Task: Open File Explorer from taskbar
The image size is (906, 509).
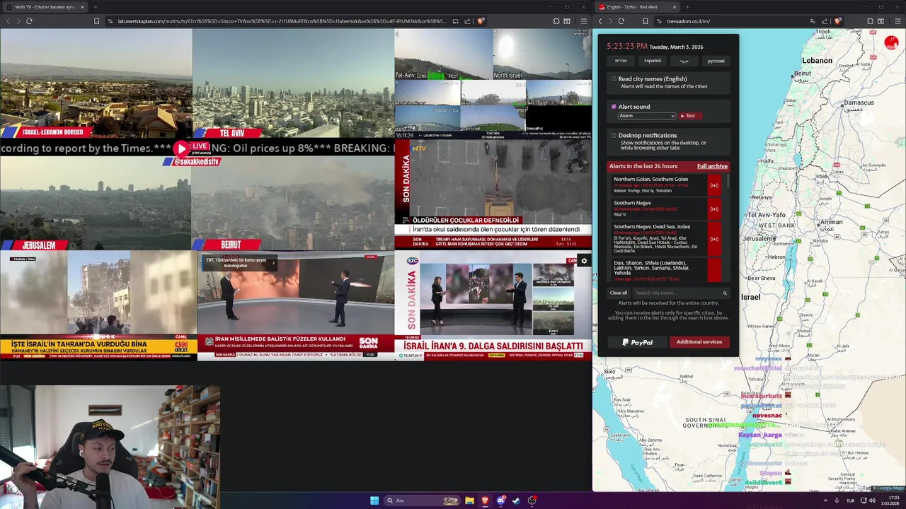Action: [469, 501]
